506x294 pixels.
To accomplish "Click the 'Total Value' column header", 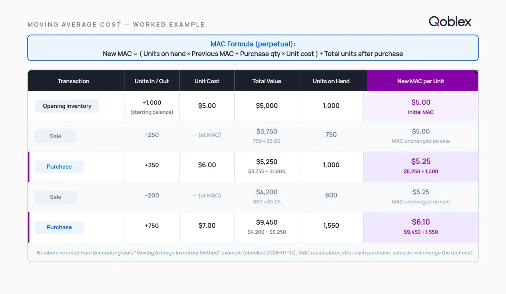I will click(267, 81).
